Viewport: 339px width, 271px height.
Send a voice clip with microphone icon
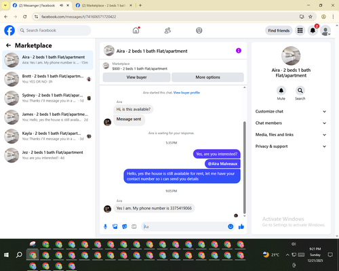click(x=105, y=226)
